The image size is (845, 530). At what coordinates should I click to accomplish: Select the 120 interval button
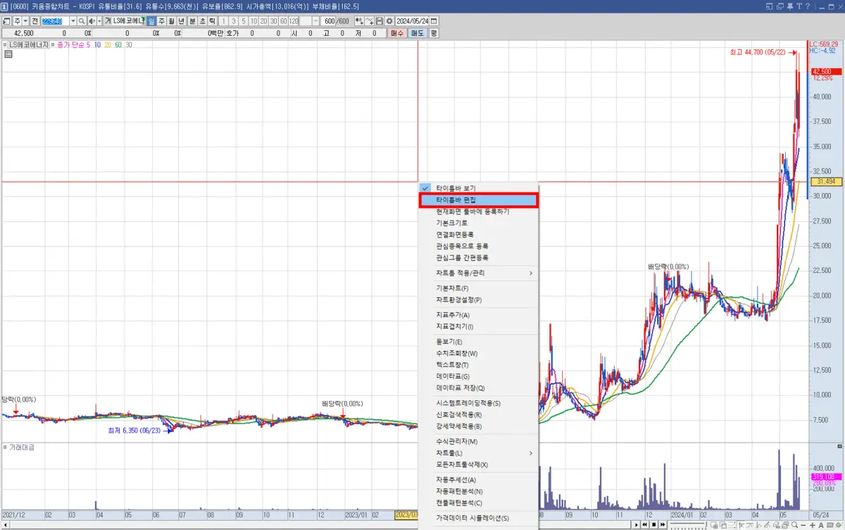[x=293, y=21]
